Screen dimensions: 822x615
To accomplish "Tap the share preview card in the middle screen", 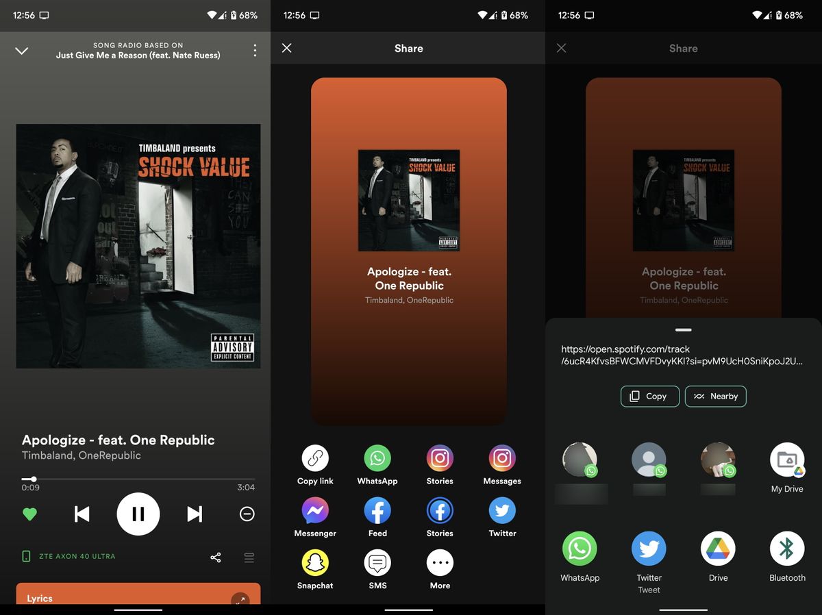I will click(x=409, y=251).
